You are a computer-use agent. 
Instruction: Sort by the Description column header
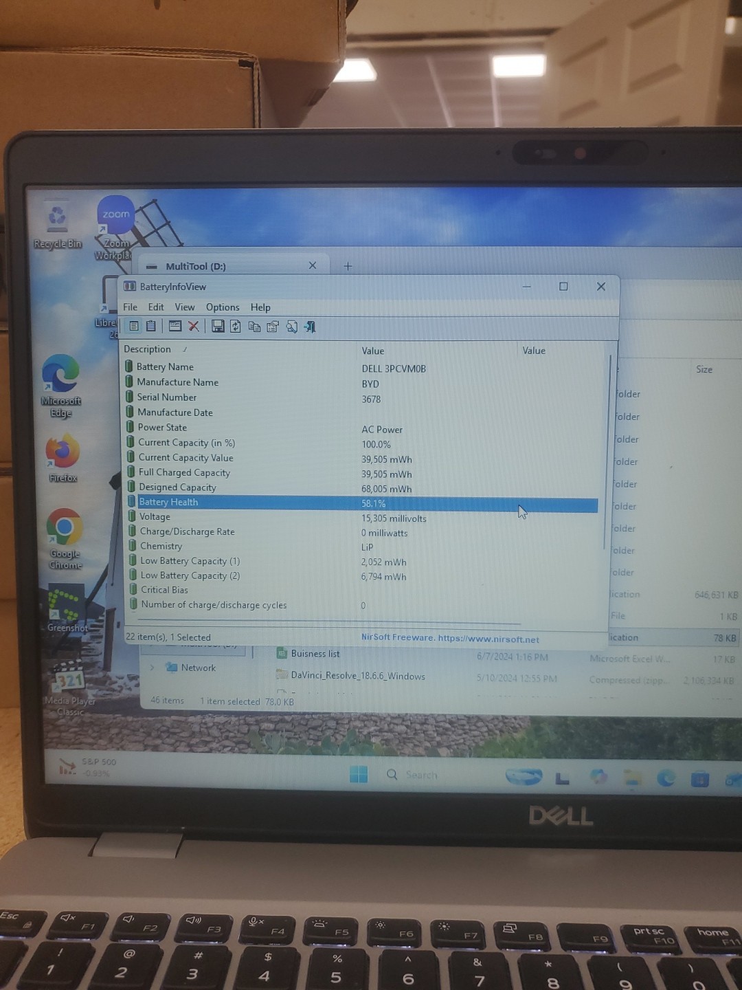[x=147, y=349]
